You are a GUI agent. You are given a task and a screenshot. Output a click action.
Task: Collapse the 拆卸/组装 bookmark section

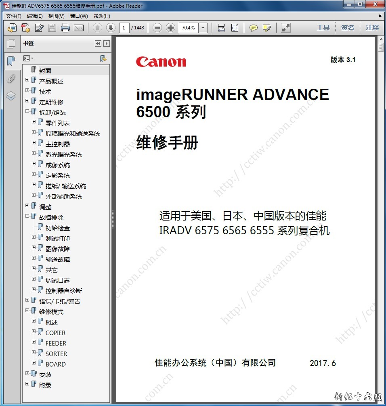coord(27,111)
